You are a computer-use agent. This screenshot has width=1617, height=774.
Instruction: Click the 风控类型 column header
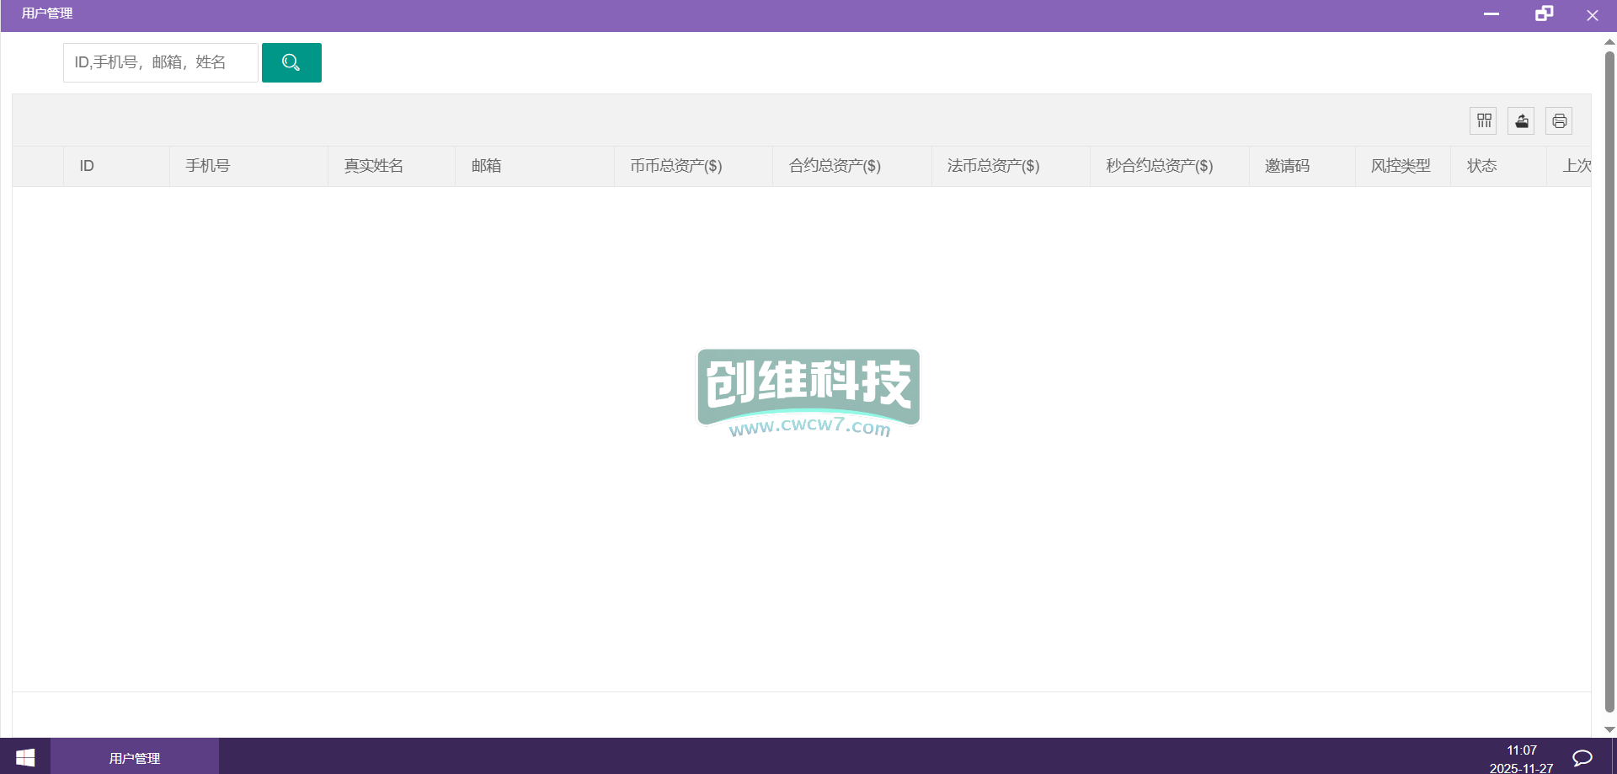[1401, 166]
